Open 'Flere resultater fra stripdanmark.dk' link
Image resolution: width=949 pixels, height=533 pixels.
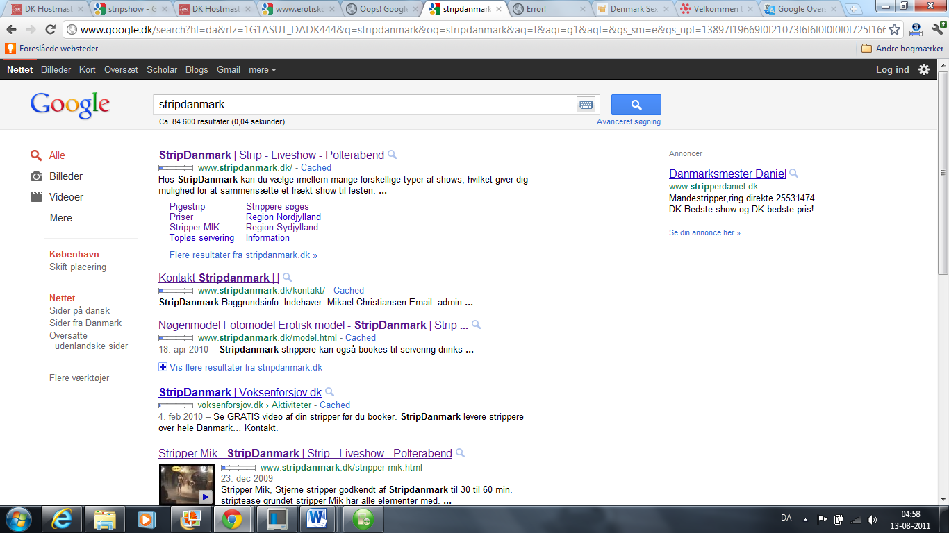(x=243, y=255)
